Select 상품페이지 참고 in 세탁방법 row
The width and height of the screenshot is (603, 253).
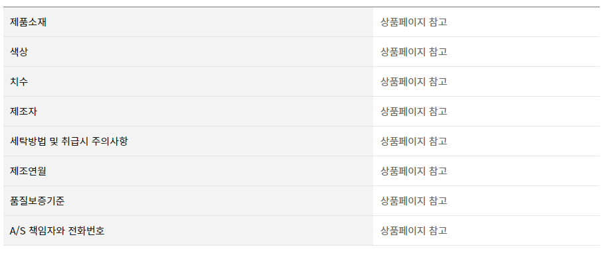click(414, 142)
